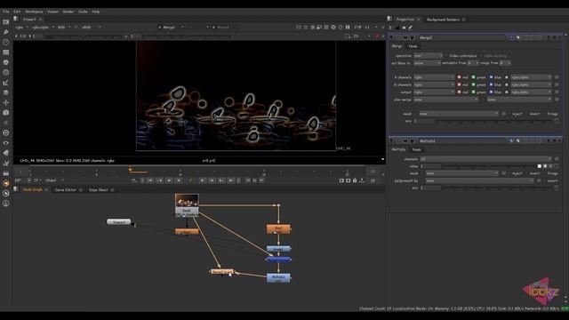
Task: Switch to the Curve Editor tab
Action: pyautogui.click(x=66, y=189)
